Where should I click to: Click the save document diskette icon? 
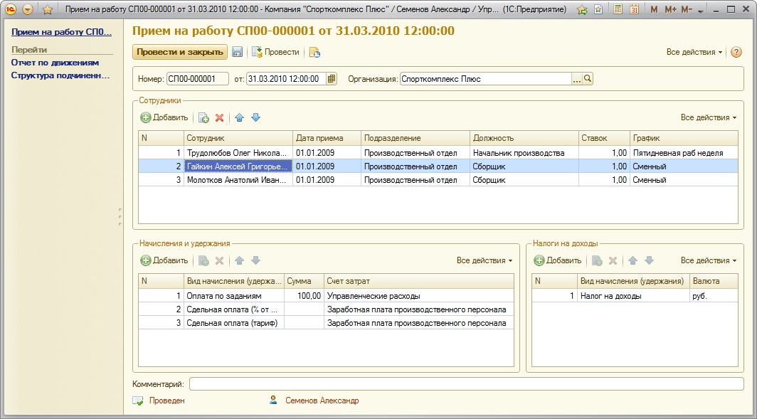(x=238, y=52)
